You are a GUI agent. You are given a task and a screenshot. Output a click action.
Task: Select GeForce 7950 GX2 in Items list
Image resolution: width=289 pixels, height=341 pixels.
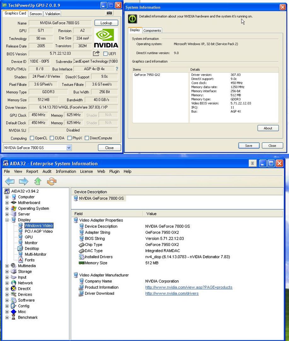coord(147,75)
